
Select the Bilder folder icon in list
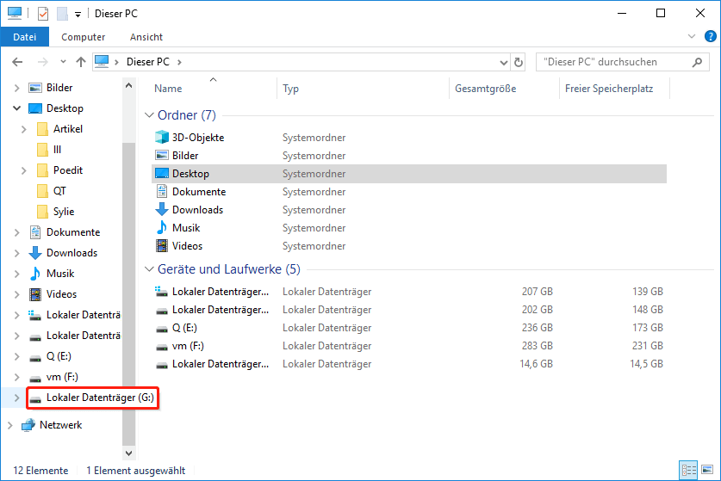(x=162, y=155)
